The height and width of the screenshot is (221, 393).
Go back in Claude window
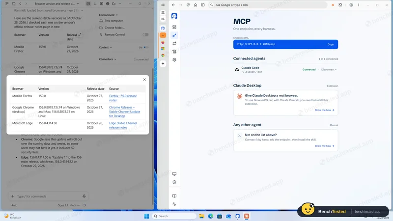[x=20, y=4]
